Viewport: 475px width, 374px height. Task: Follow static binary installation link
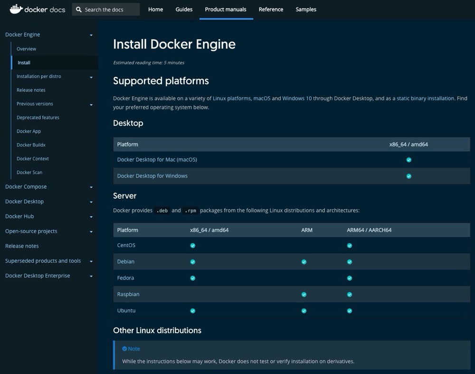click(x=425, y=98)
